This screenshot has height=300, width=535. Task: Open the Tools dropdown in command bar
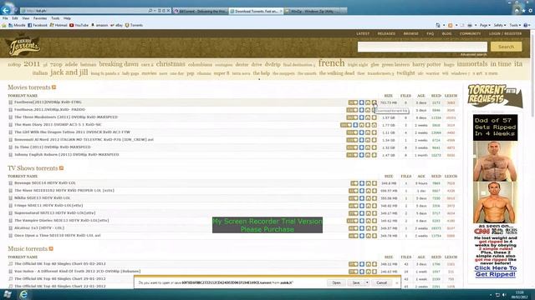515,25
